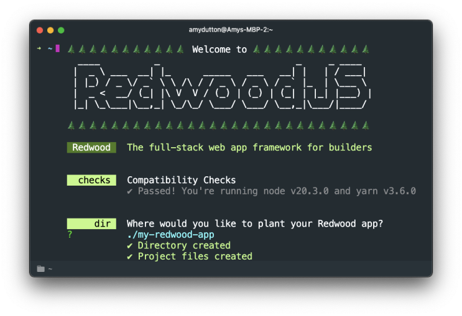Click the green 'Redwood' badge
Viewport: 462px width, 316px height.
pyautogui.click(x=91, y=147)
